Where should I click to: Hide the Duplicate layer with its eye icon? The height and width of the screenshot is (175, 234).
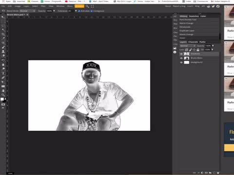181,54
